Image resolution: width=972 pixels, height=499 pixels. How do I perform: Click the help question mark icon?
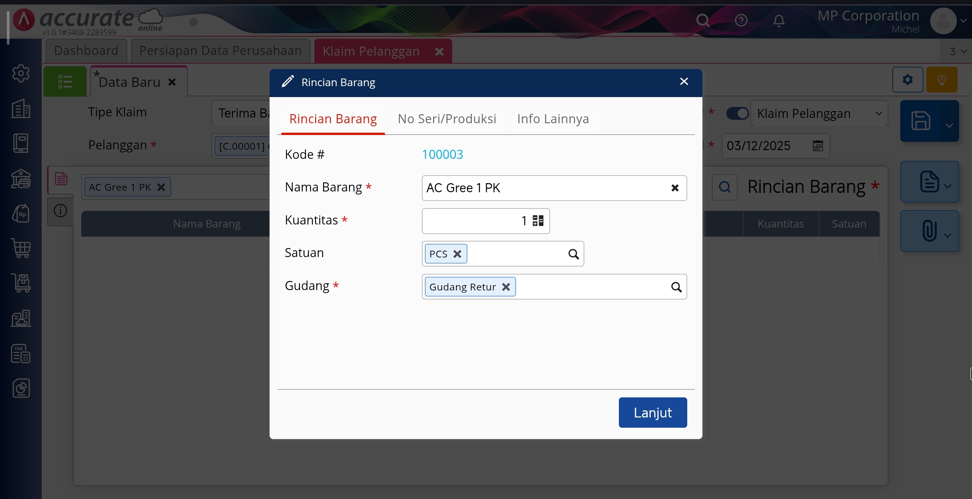[x=741, y=20]
